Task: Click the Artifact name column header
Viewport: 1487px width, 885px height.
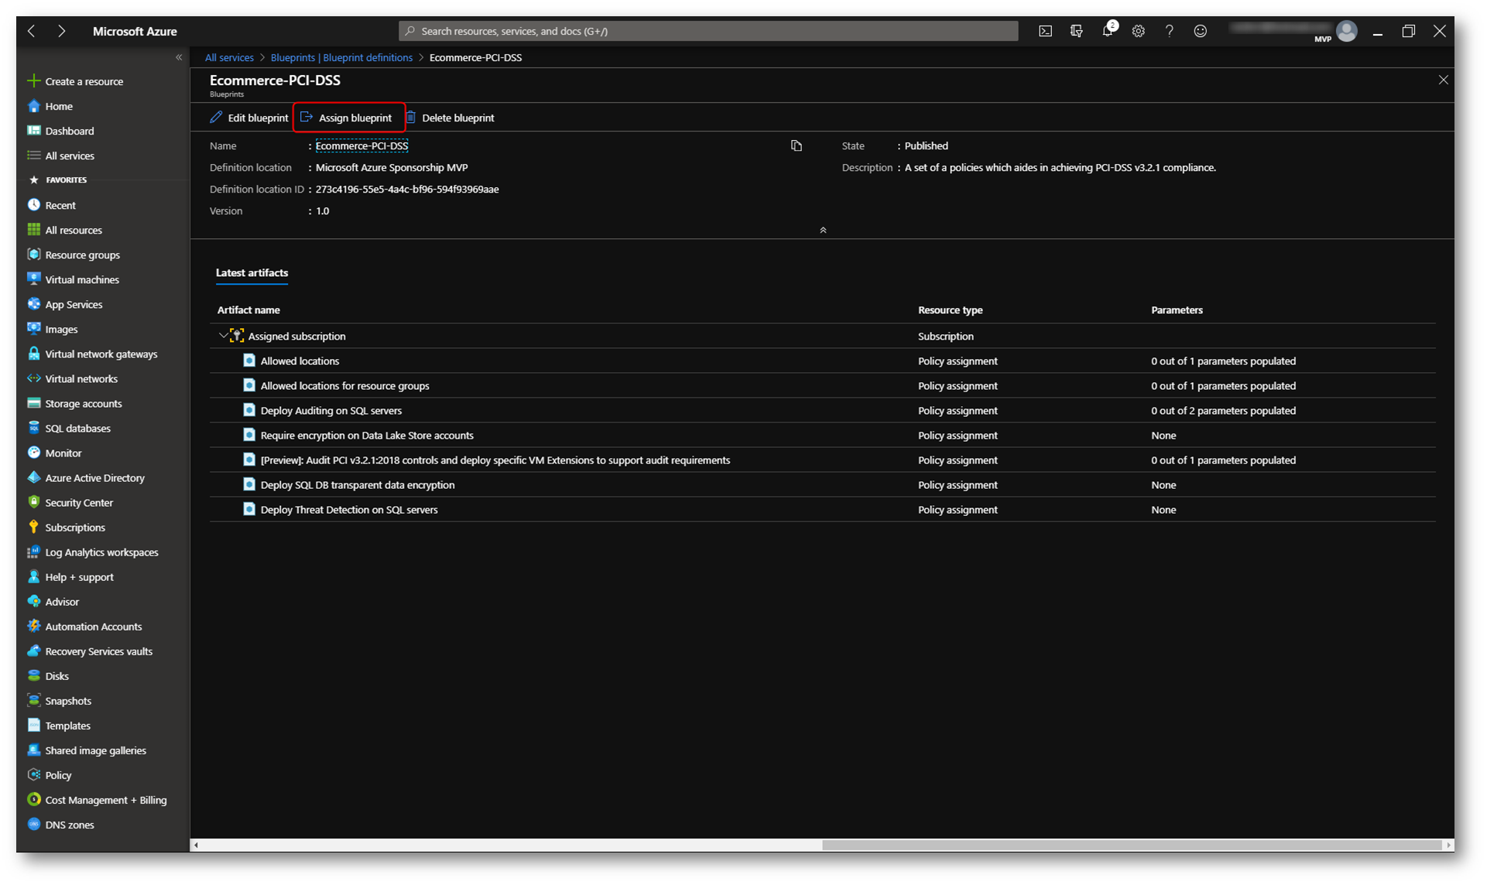Action: (x=248, y=309)
